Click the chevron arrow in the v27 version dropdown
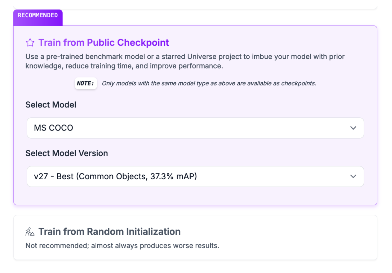This screenshot has height=273, width=392. (x=353, y=177)
